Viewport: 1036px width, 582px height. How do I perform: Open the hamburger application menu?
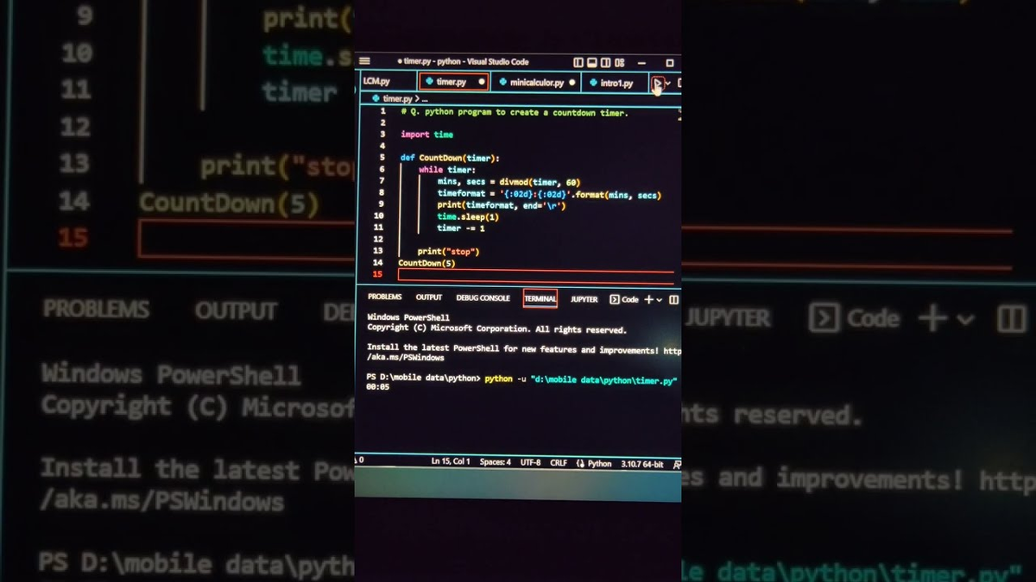click(x=364, y=61)
